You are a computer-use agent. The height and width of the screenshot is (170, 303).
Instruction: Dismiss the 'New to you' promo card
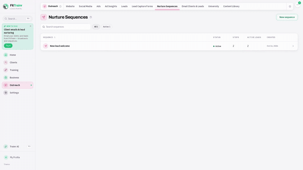(x=30, y=26)
